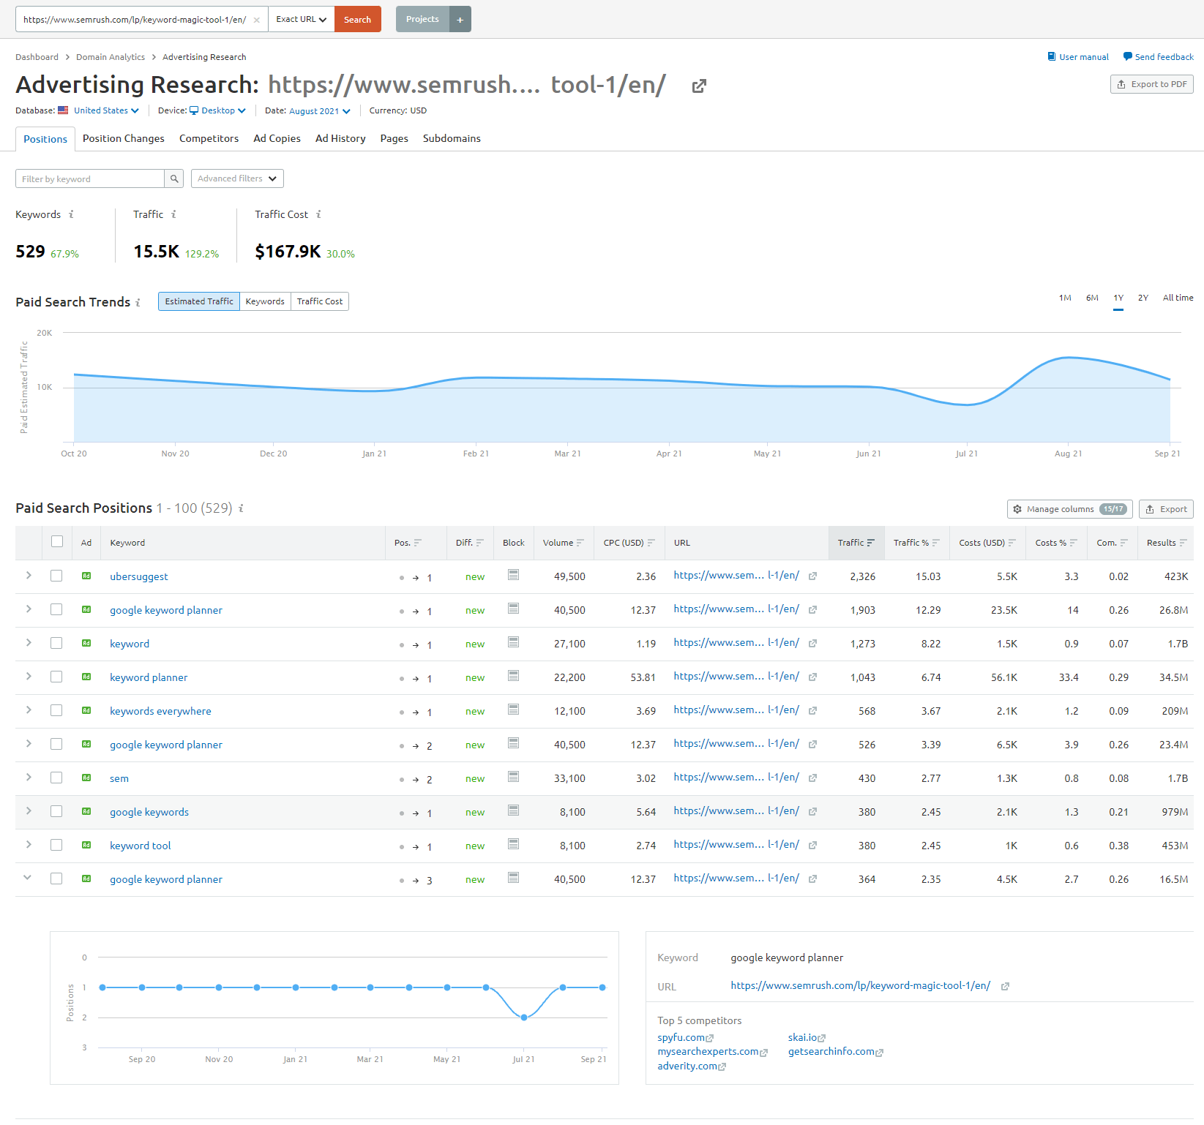Screen dimensions: 1204x1125
Task: Show info tooltip for Keywords metric
Action: coord(71,214)
